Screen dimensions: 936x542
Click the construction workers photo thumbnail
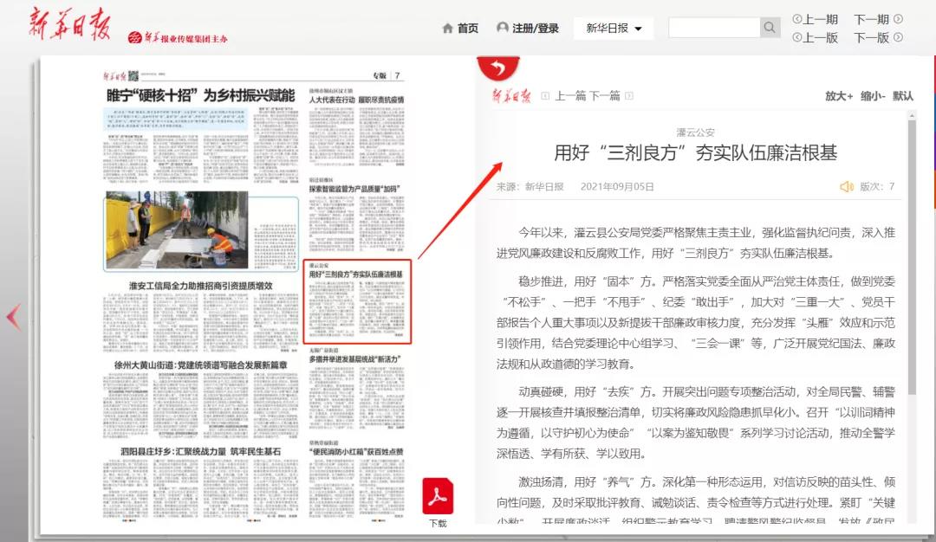tap(177, 230)
